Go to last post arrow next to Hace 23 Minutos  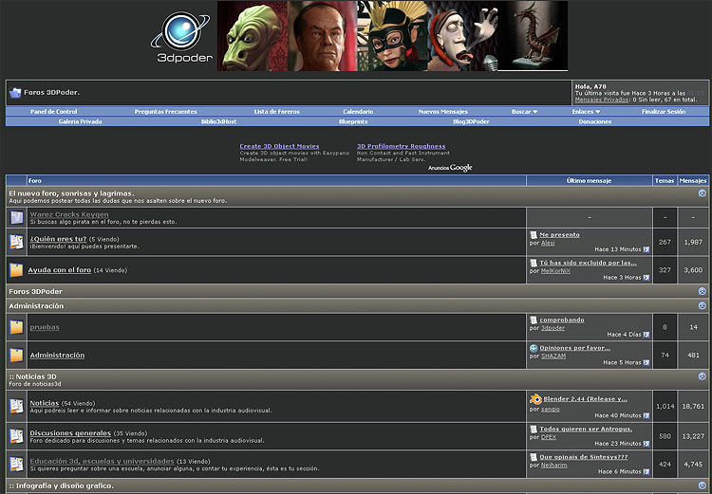[646, 444]
